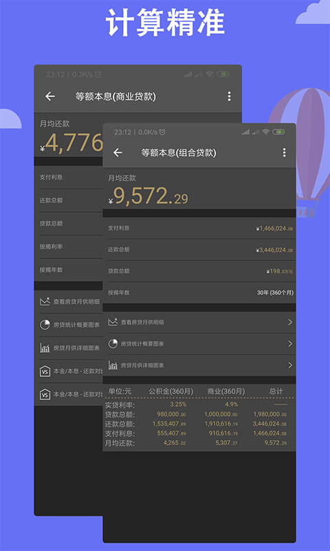Expand 房贷统计概要图表 chevron in front window
The image size is (330, 551).
(x=290, y=344)
